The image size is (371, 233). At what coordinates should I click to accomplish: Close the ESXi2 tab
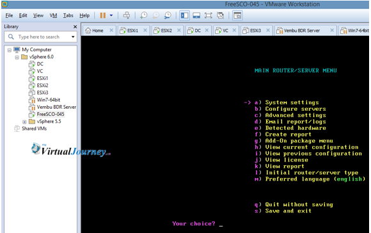click(179, 30)
